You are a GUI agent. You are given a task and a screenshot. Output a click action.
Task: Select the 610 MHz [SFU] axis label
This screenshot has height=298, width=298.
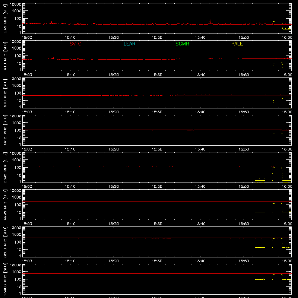coord(5,93)
